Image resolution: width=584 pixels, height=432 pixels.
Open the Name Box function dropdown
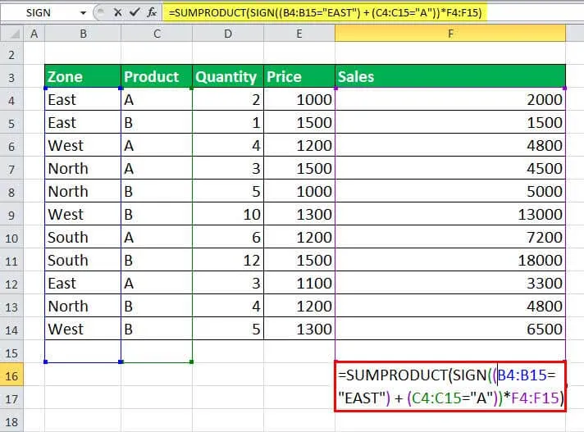coord(83,13)
